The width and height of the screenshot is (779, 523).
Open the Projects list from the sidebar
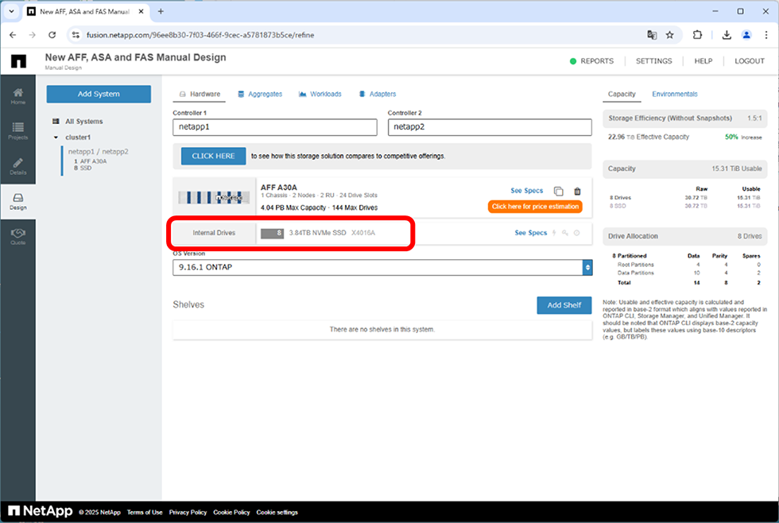point(17,130)
